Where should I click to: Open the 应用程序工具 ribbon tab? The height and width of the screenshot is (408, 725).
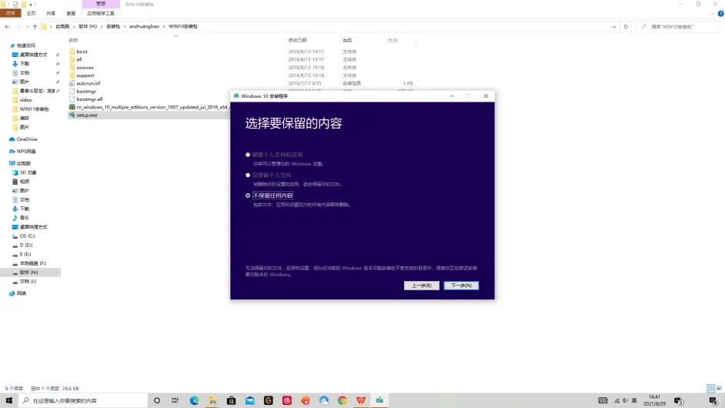pos(100,13)
